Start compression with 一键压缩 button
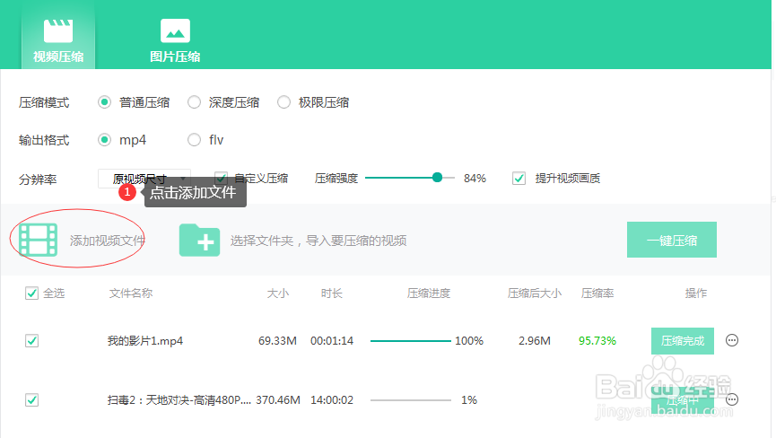The height and width of the screenshot is (438, 776). (672, 240)
